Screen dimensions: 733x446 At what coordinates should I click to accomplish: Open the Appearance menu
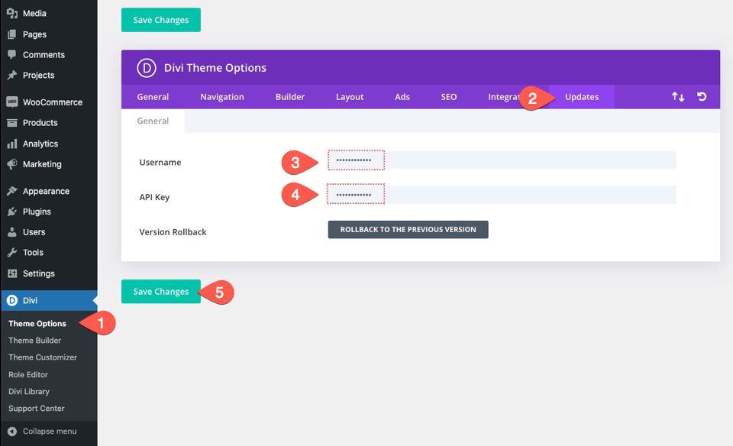(x=46, y=191)
